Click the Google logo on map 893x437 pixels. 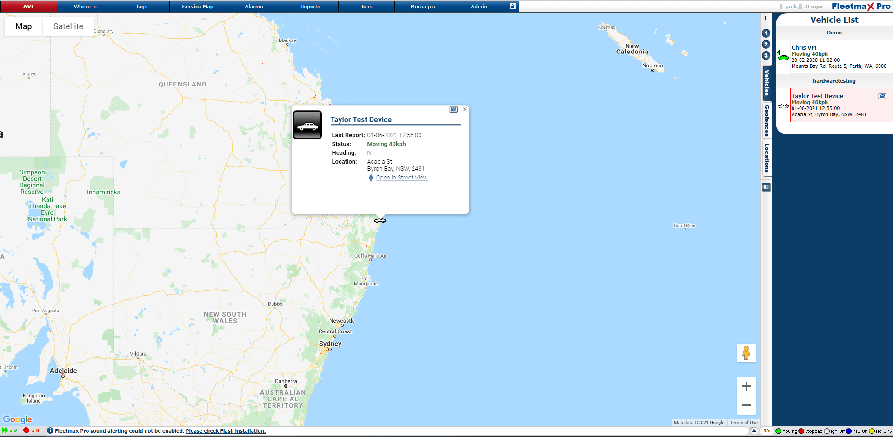point(17,419)
